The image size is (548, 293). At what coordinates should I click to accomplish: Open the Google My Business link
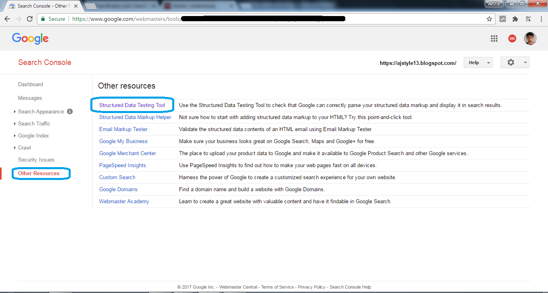(123, 141)
